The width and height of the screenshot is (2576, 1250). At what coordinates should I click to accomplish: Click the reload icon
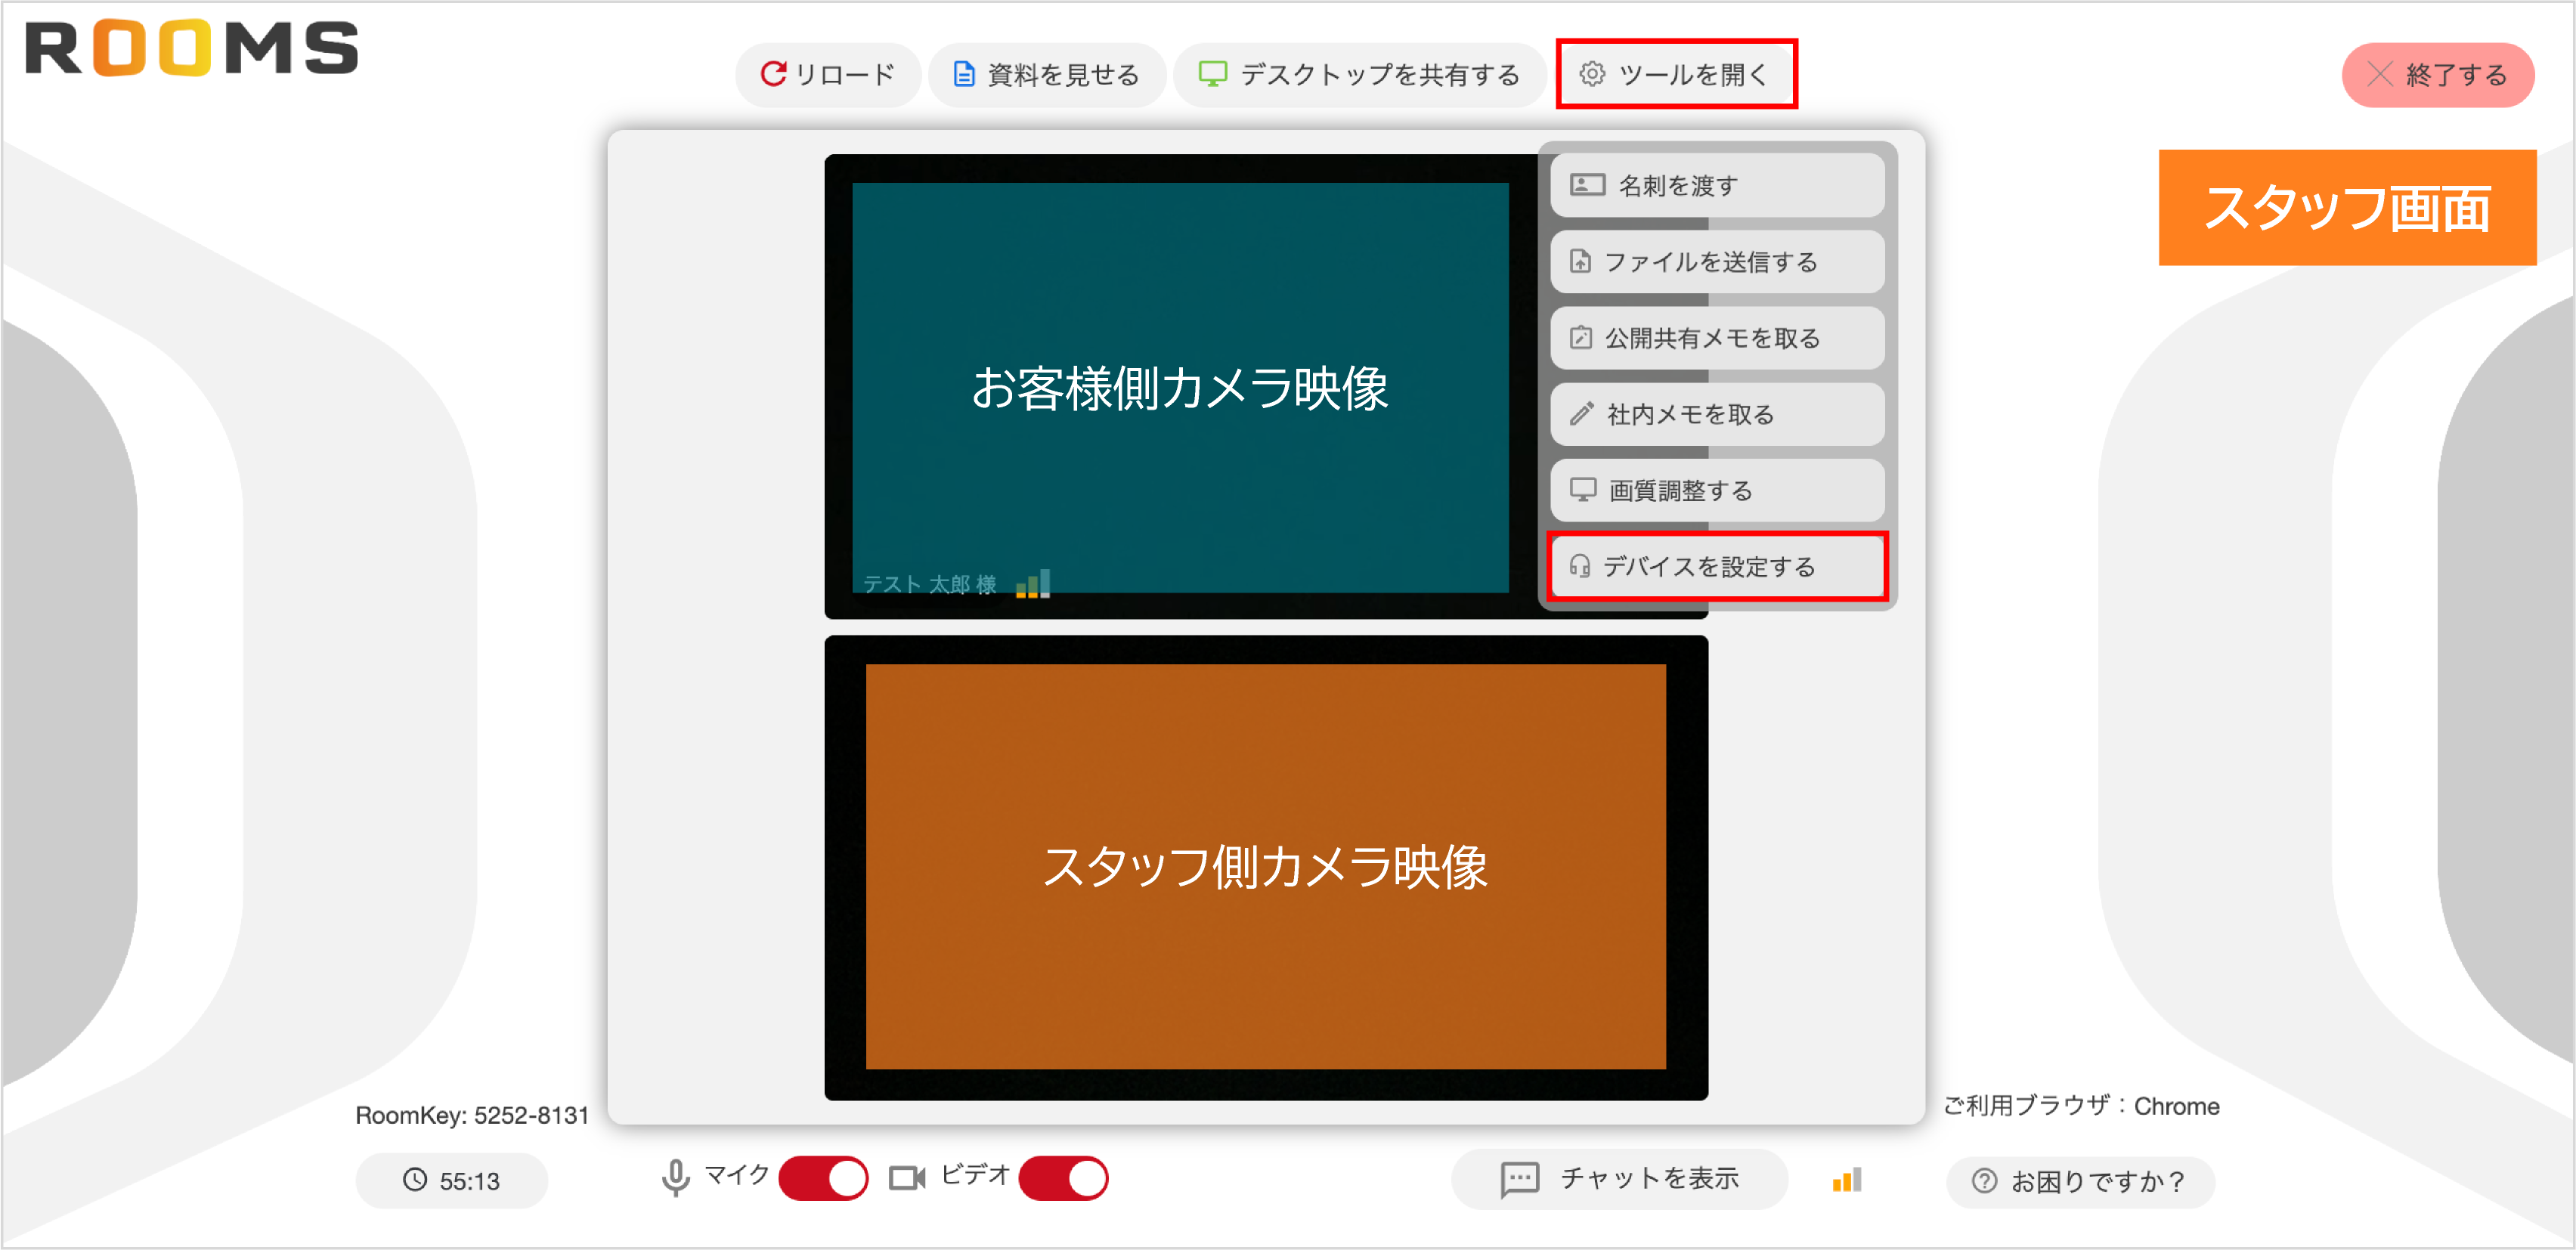(775, 73)
